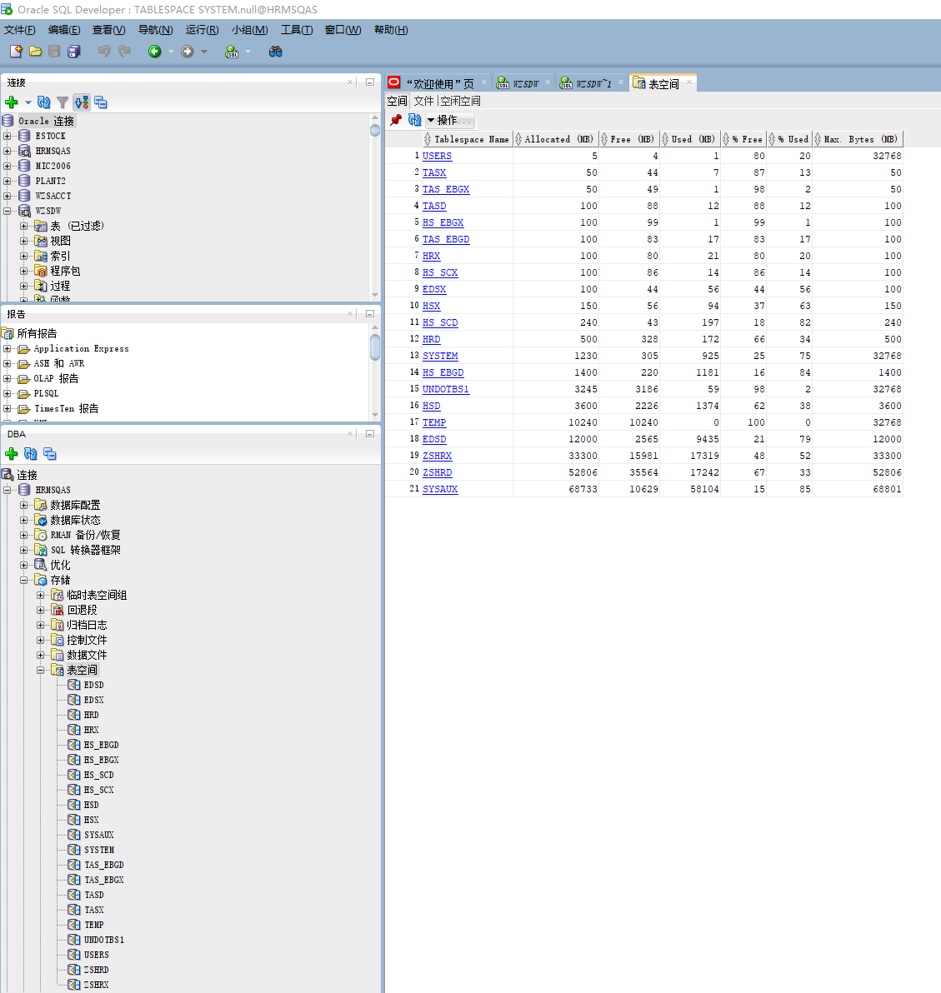Open the UNDOTBS1 tablespace link
The height and width of the screenshot is (993, 941).
[445, 389]
